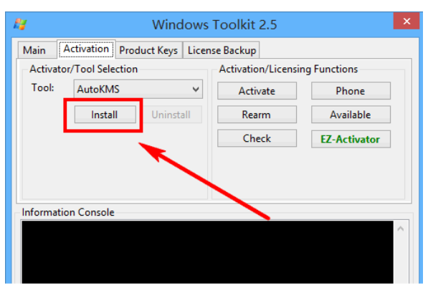Click the greyed-out Uninstall button
The height and width of the screenshot is (293, 428).
click(171, 115)
